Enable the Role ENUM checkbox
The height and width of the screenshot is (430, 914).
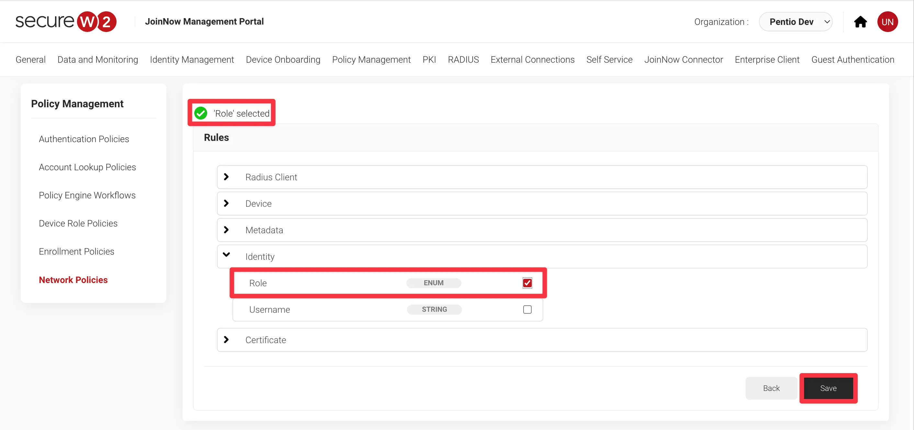(x=527, y=283)
